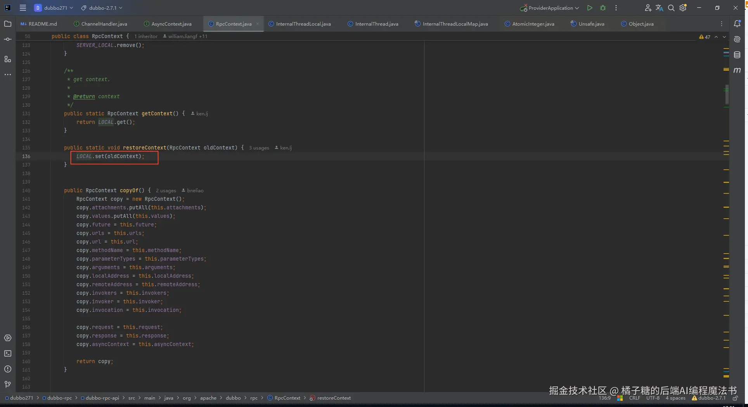The width and height of the screenshot is (748, 407).
Task: Open the Terminal tool window
Action: click(x=8, y=353)
